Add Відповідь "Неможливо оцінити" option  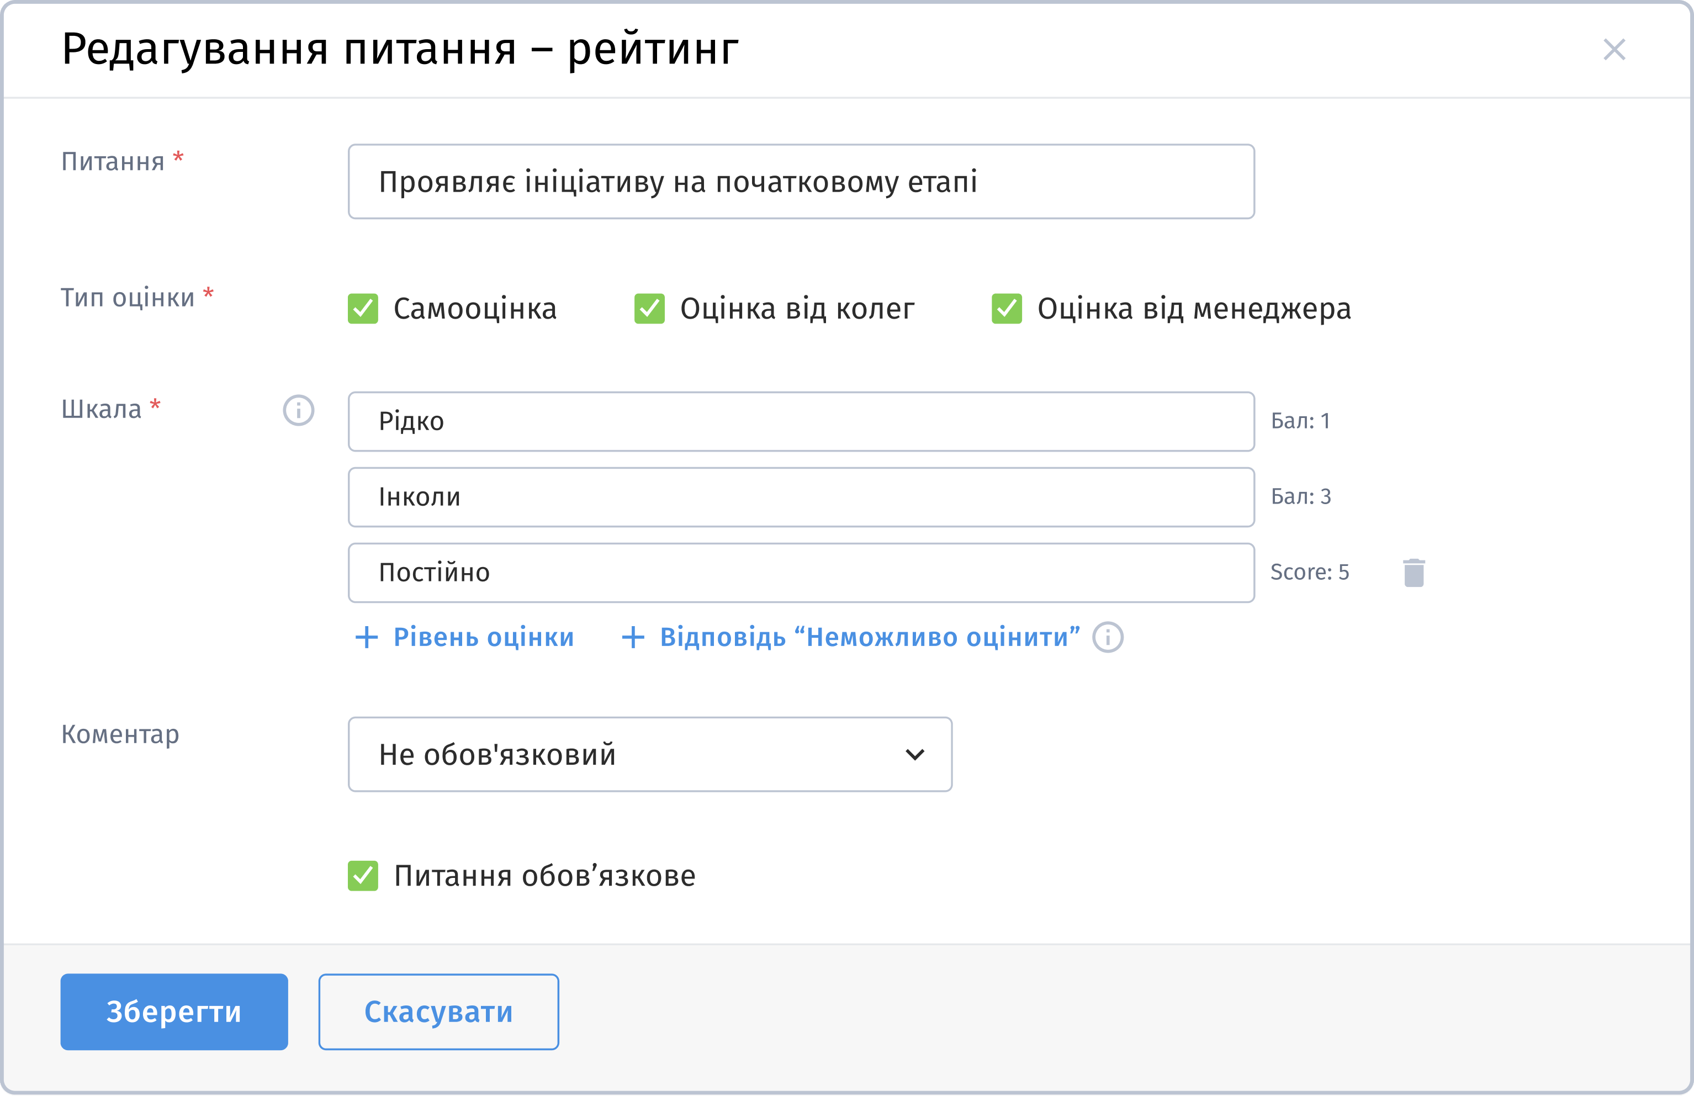point(869,637)
